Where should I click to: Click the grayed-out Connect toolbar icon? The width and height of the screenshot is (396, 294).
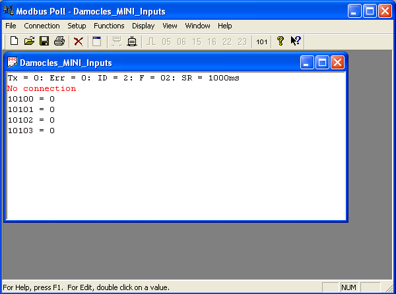(117, 42)
